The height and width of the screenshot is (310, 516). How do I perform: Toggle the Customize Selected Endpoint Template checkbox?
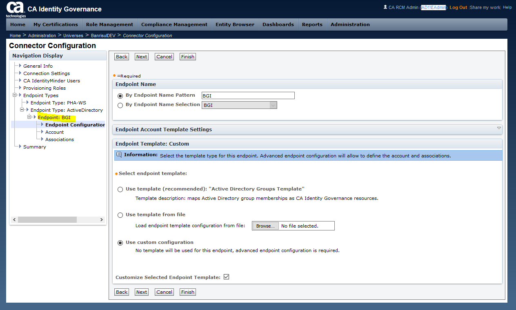click(x=227, y=277)
